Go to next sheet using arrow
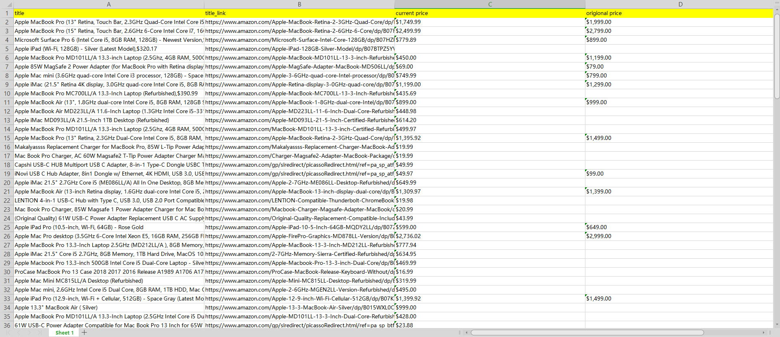The height and width of the screenshot is (337, 780). click(x=29, y=333)
